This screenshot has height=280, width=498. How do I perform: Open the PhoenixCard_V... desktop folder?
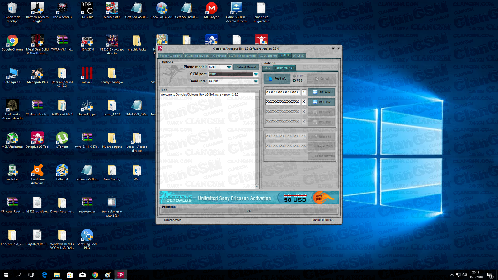pos(12,237)
